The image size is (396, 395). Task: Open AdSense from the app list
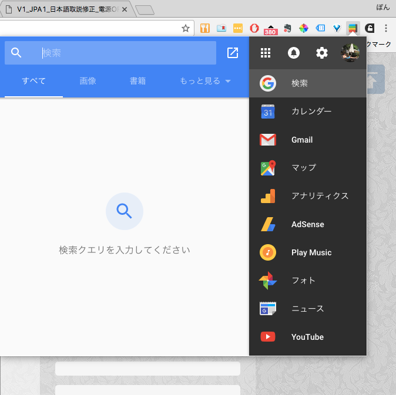pyautogui.click(x=308, y=224)
